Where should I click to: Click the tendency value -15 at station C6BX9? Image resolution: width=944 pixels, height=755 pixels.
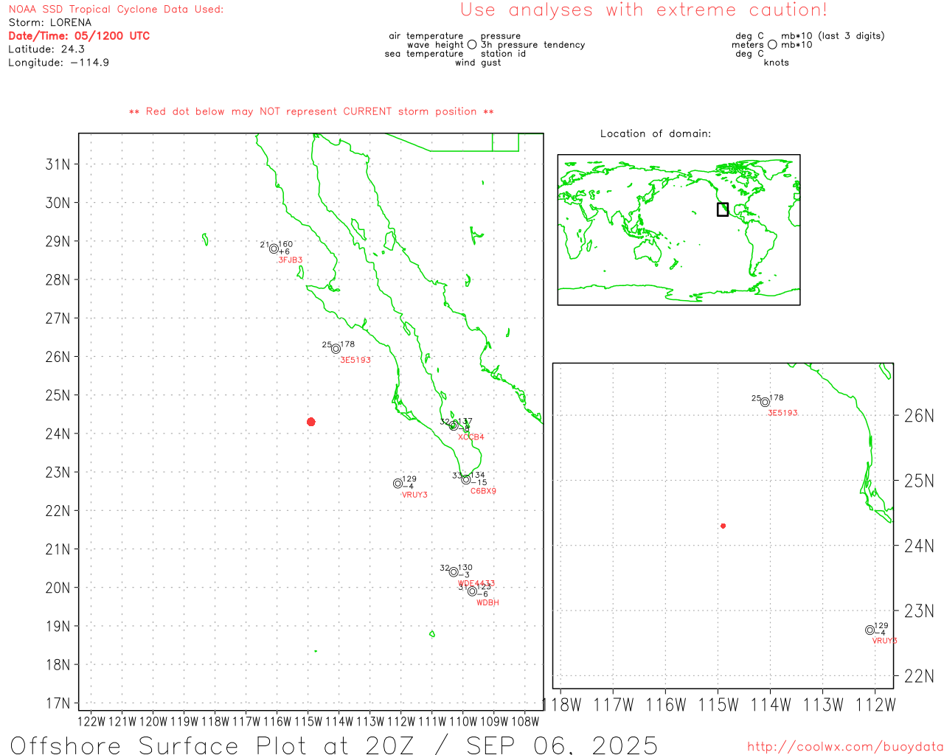click(479, 483)
